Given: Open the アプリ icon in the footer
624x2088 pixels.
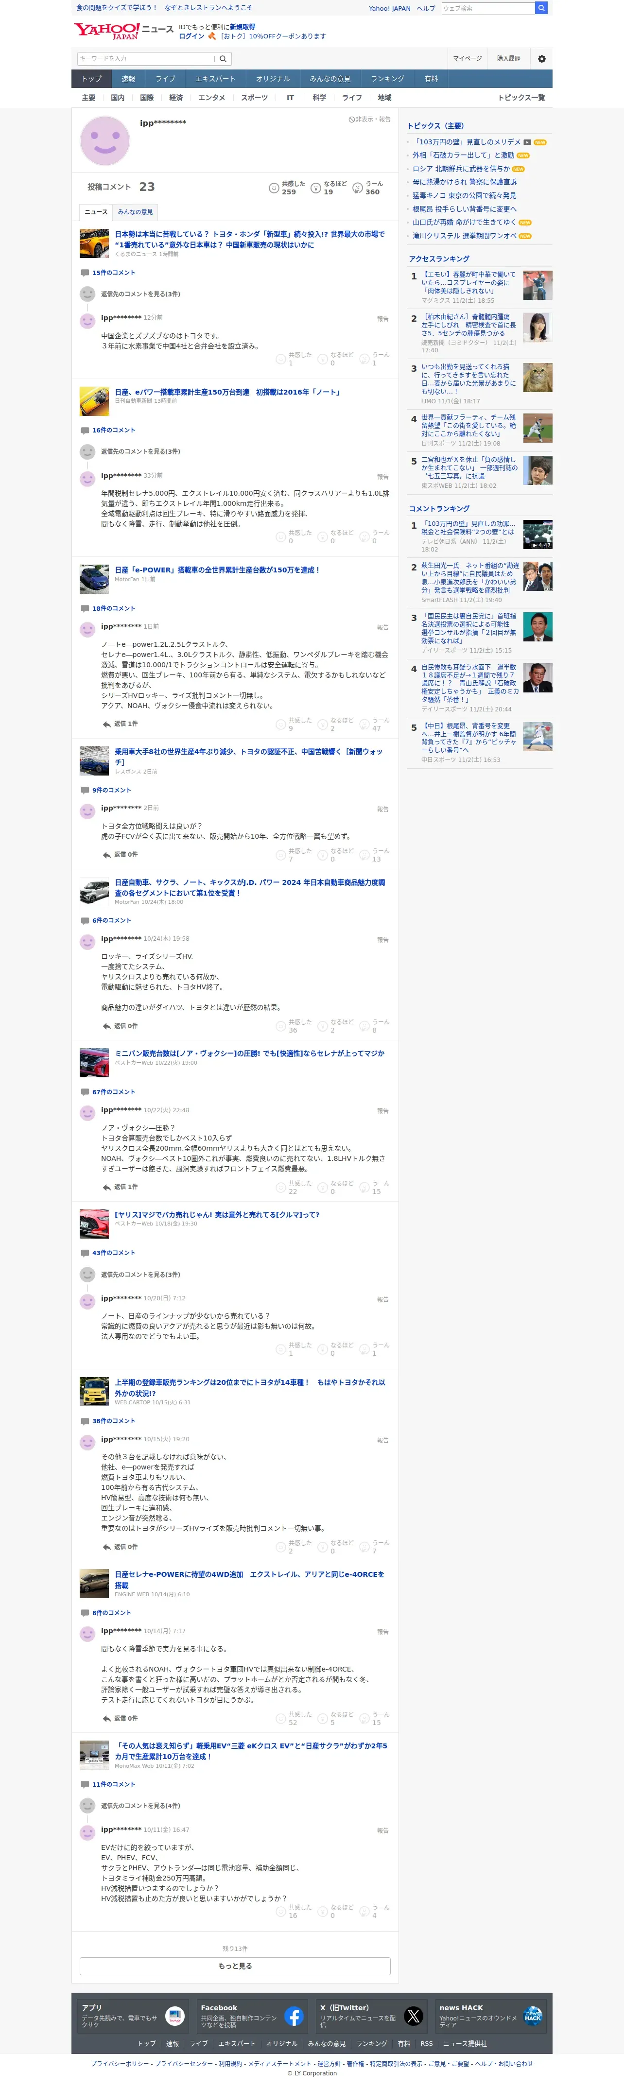Looking at the screenshot, I should [x=175, y=2016].
